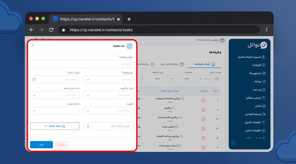
Task: Collapse sidebar with the double-arrow icon
Action: 233,143
